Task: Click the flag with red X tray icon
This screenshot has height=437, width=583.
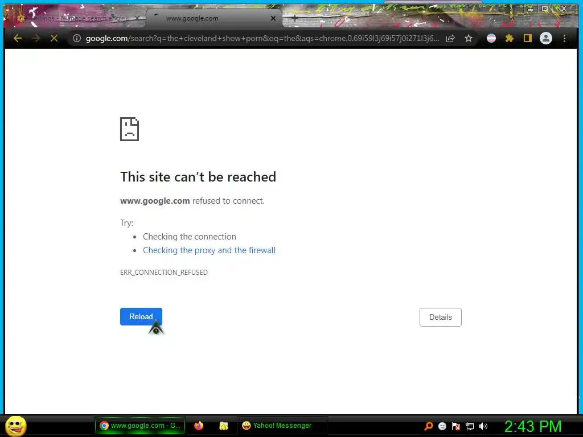Action: (x=456, y=426)
